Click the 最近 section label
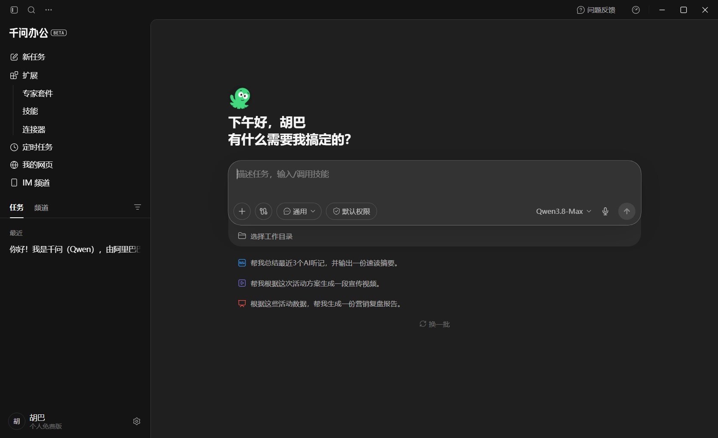Screen dimensions: 718x438 click(x=16, y=233)
